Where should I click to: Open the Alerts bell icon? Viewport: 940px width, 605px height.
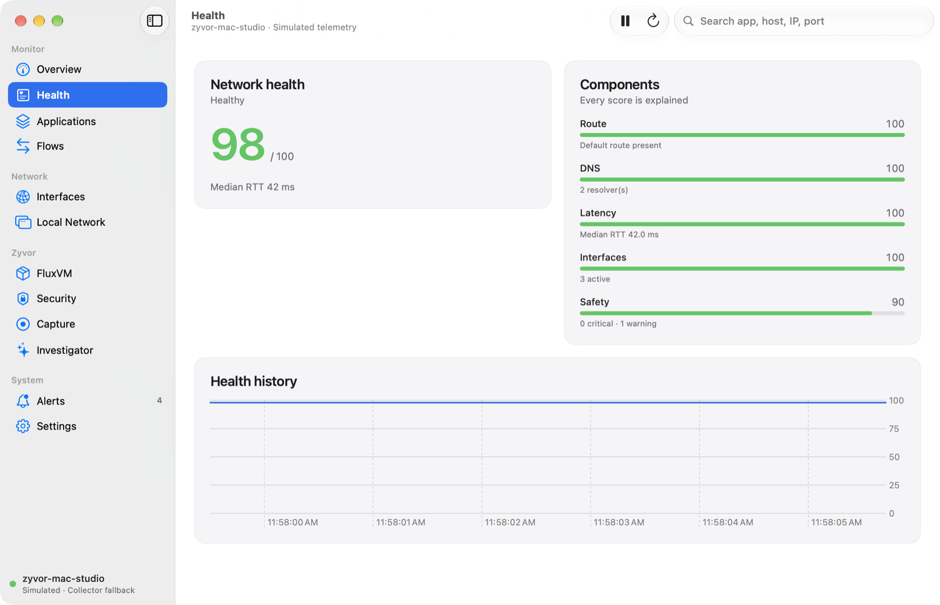point(23,401)
